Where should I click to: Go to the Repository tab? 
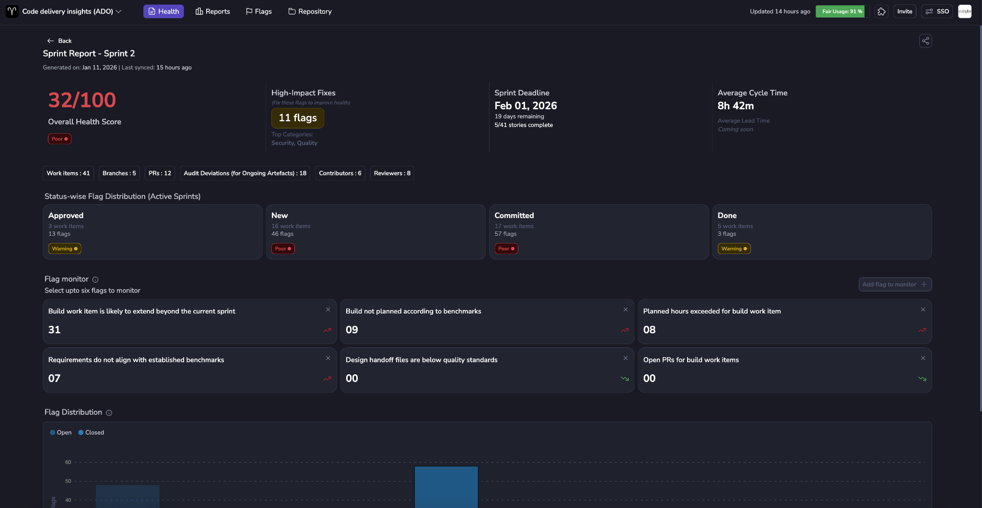[x=310, y=12]
